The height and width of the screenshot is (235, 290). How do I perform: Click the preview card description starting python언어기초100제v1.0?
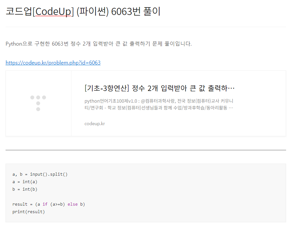pos(159,104)
